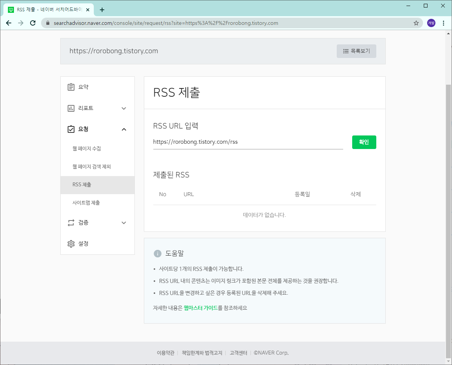This screenshot has width=452, height=365.
Task: Click the 요약 clipboard icon
Action: coord(71,87)
